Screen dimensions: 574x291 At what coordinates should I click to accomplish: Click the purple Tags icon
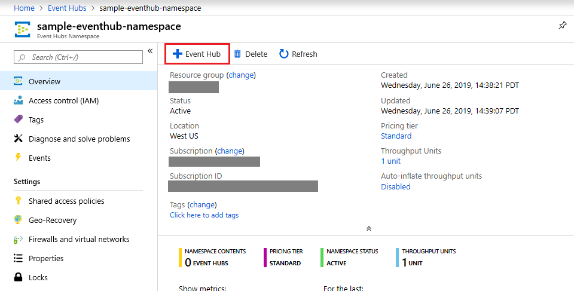pyautogui.click(x=18, y=119)
